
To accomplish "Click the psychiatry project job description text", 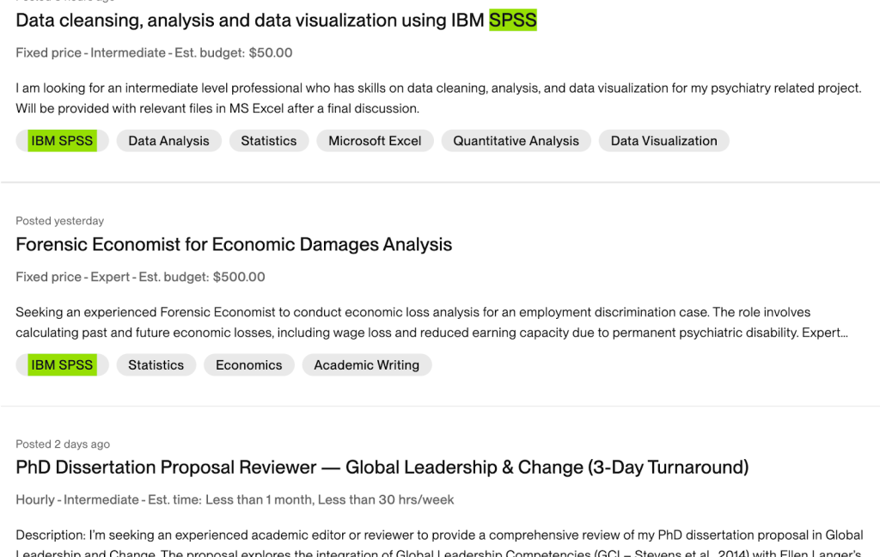I will tap(437, 98).
